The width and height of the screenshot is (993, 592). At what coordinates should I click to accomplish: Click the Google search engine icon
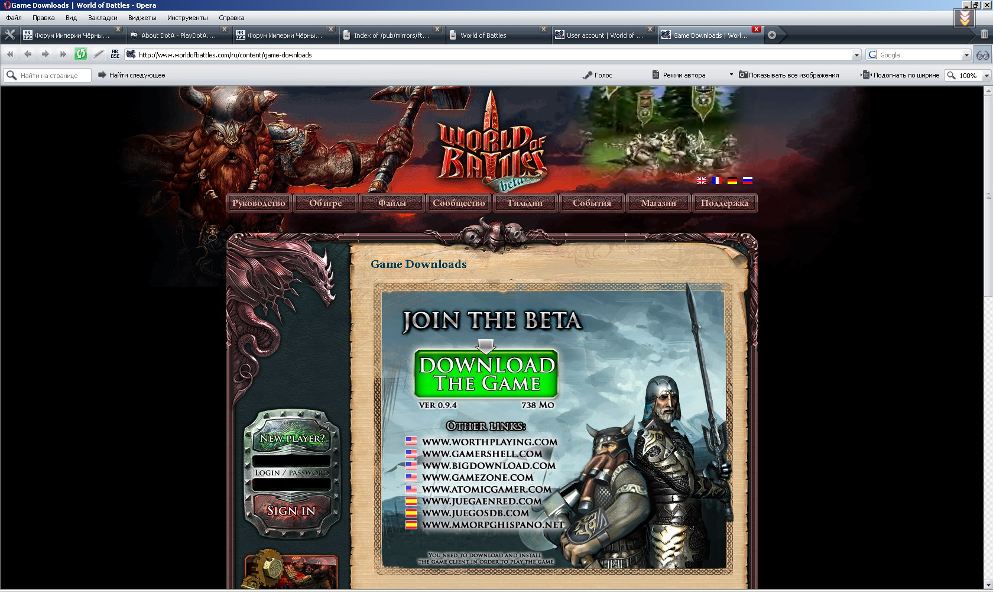pos(872,54)
